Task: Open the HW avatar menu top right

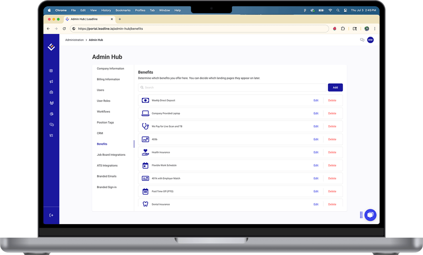Action: (x=370, y=40)
